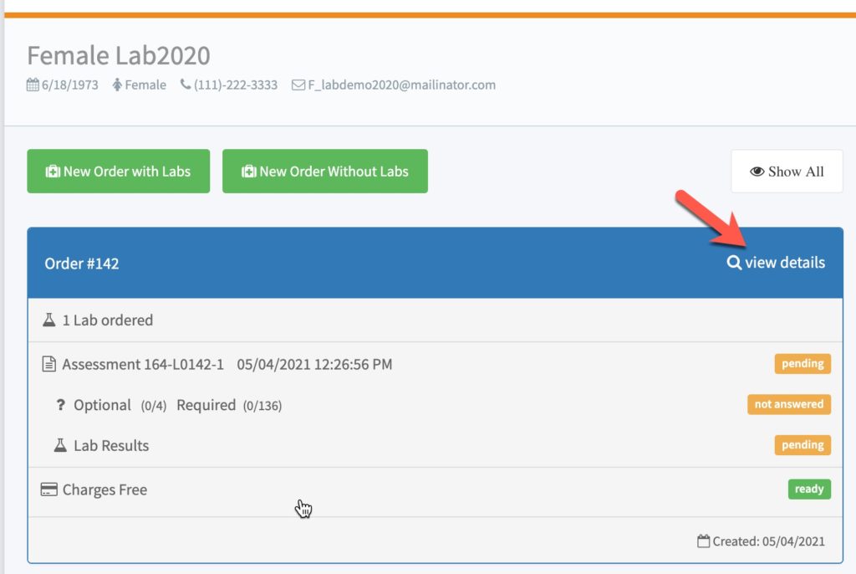Click the Order #142 header text
The image size is (856, 574).
click(82, 264)
